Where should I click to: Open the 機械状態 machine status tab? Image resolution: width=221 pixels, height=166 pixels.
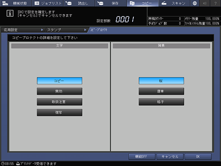point(15,3)
